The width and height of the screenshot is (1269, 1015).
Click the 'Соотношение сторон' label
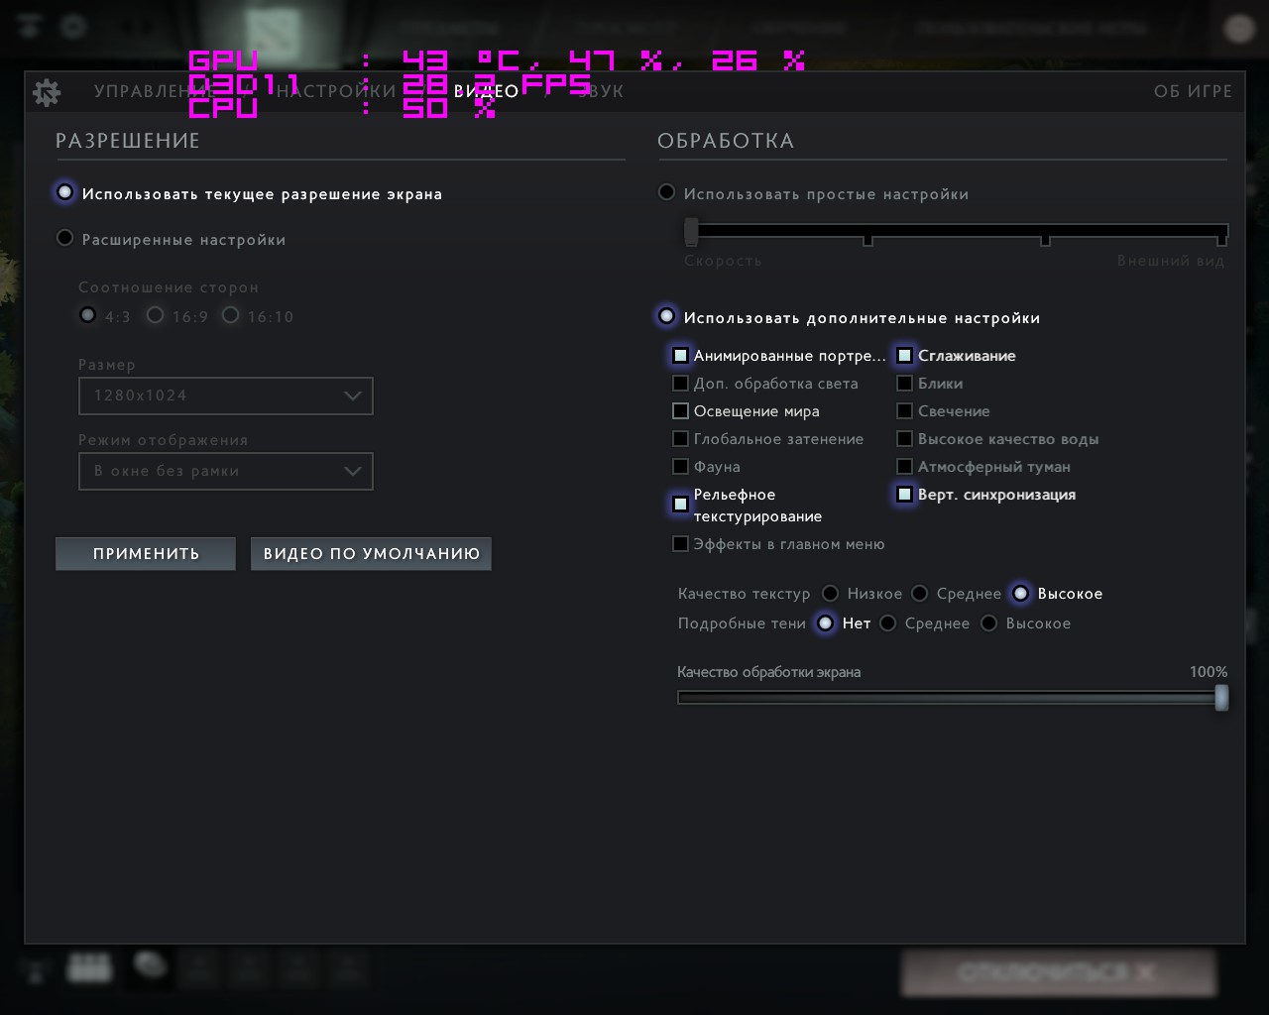(x=169, y=287)
